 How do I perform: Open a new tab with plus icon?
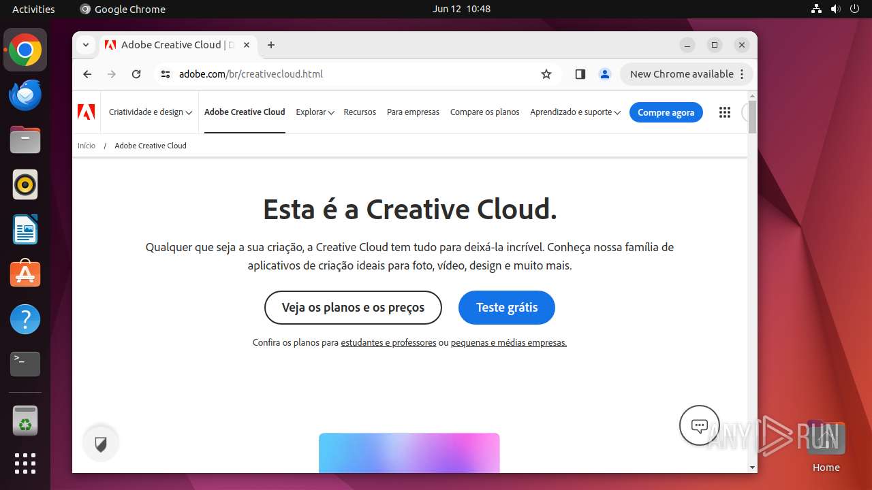pyautogui.click(x=271, y=45)
